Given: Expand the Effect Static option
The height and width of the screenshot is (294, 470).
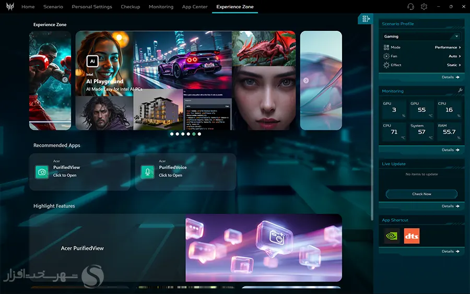Looking at the screenshot, I should (x=454, y=65).
